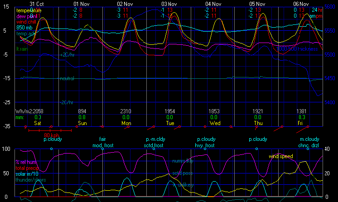Click the % rel hum legend label

click(26, 162)
